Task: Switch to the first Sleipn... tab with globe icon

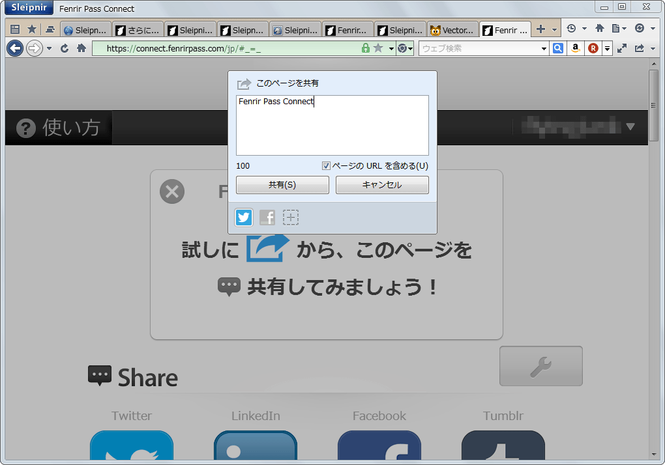Action: [x=86, y=30]
